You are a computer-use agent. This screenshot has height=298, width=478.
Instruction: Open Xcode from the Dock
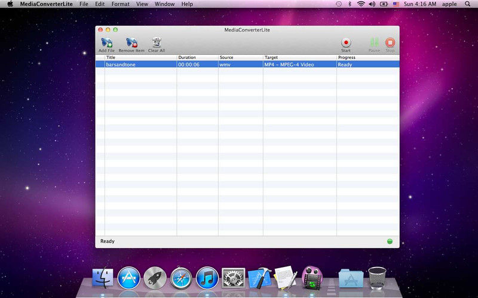[x=259, y=278]
